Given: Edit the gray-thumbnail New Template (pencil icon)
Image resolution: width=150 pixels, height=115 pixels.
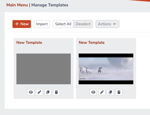Looking at the screenshot, I should coord(39,92).
